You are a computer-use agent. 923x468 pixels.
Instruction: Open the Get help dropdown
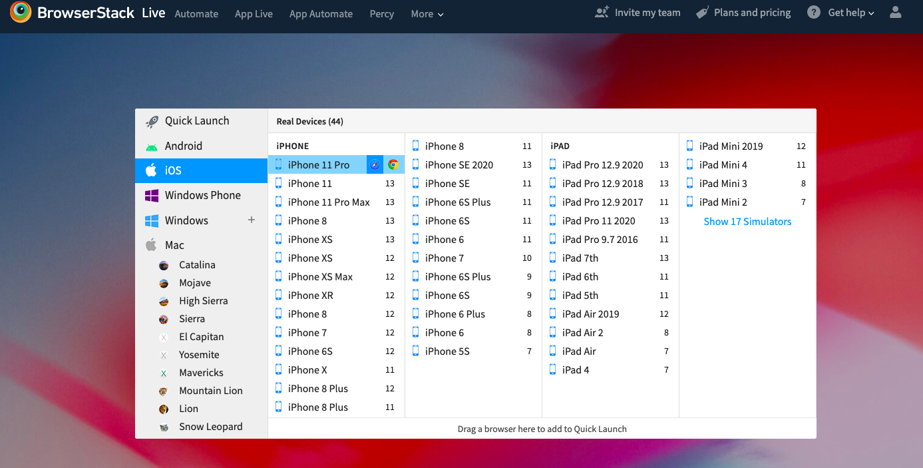pyautogui.click(x=851, y=12)
